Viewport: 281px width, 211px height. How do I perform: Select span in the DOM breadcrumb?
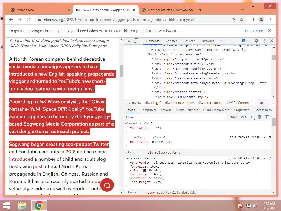pyautogui.click(x=263, y=103)
